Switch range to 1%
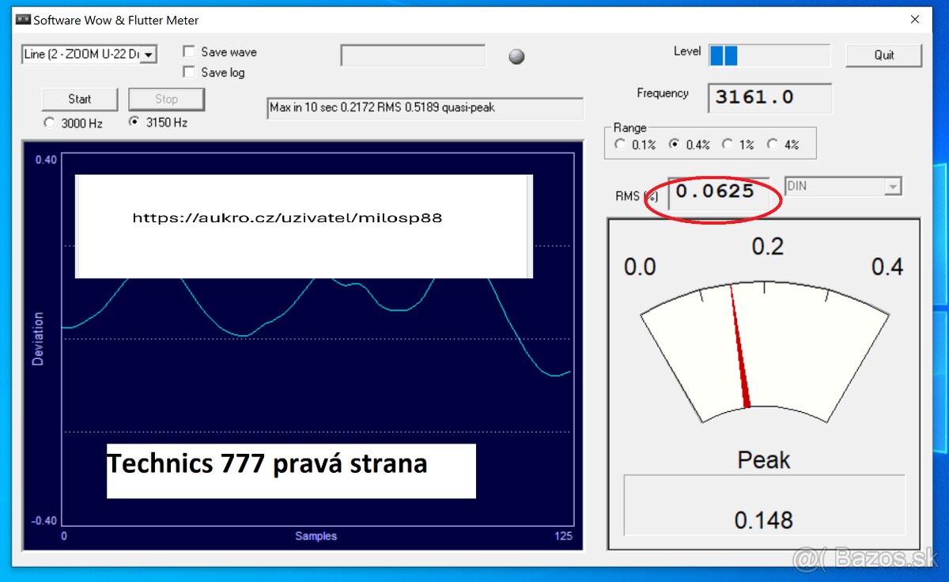Screen dimensions: 949x582 click(728, 145)
